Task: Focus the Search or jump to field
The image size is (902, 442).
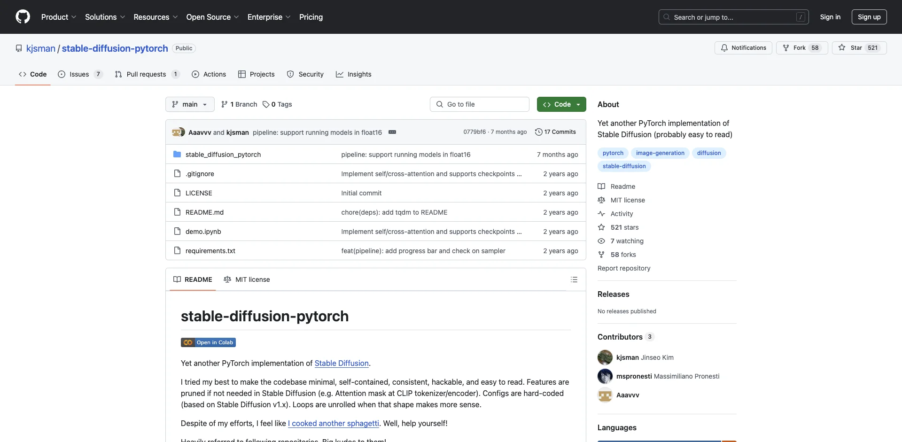Action: click(734, 17)
